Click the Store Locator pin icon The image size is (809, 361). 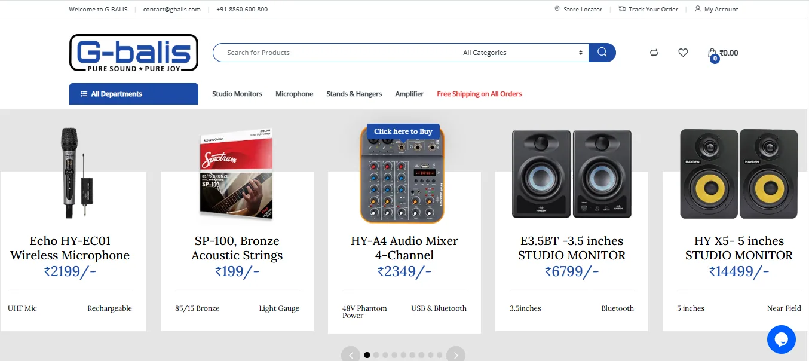pyautogui.click(x=557, y=9)
